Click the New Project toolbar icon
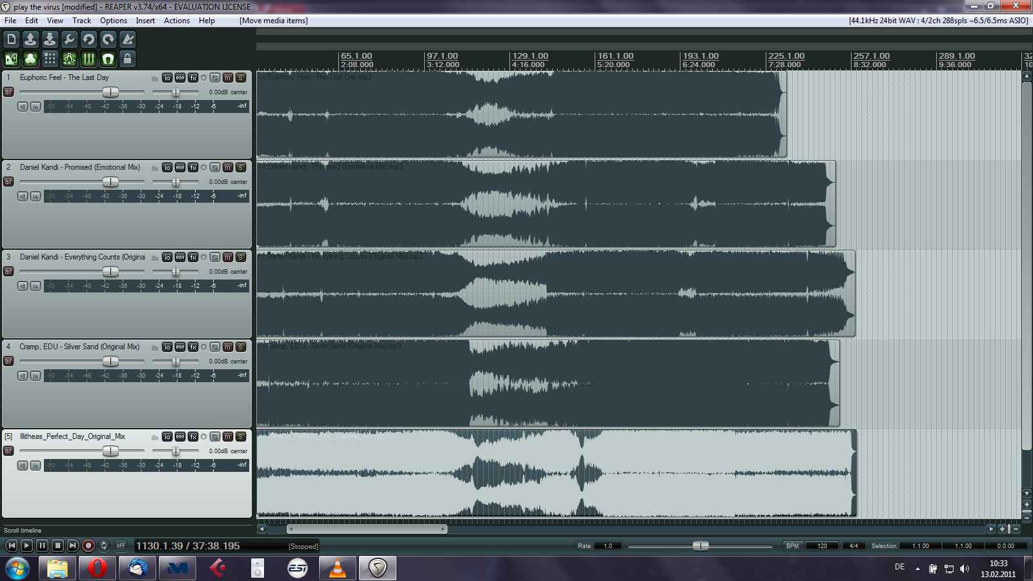This screenshot has height=581, width=1033. pyautogui.click(x=11, y=39)
